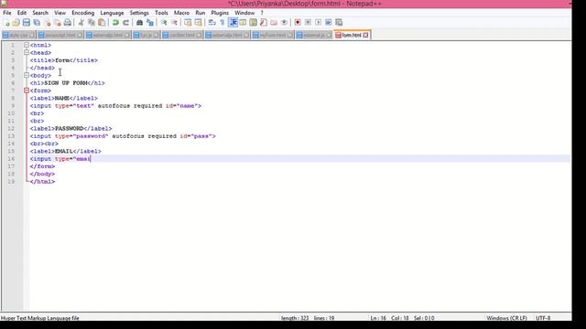This screenshot has width=586, height=329.
Task: Click the Save recorded macro icon
Action: (339, 23)
